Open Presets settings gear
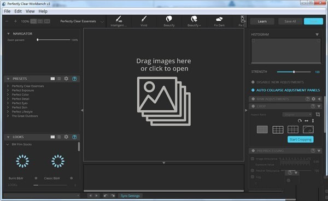 tap(66, 79)
